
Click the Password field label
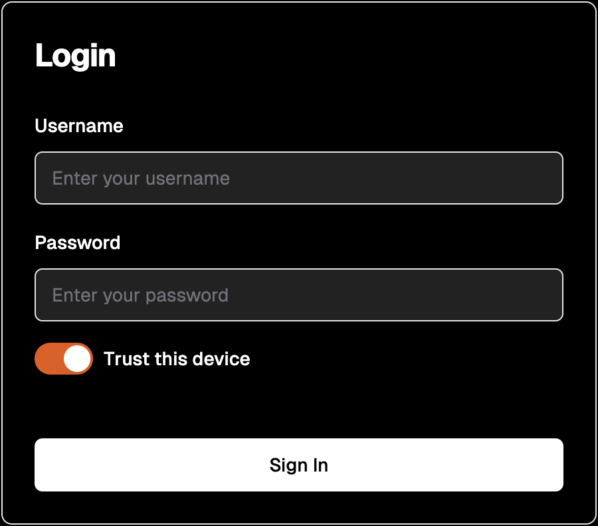coord(78,242)
